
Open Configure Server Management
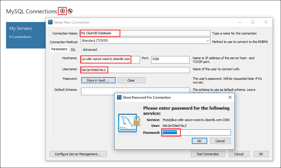(x=78, y=154)
